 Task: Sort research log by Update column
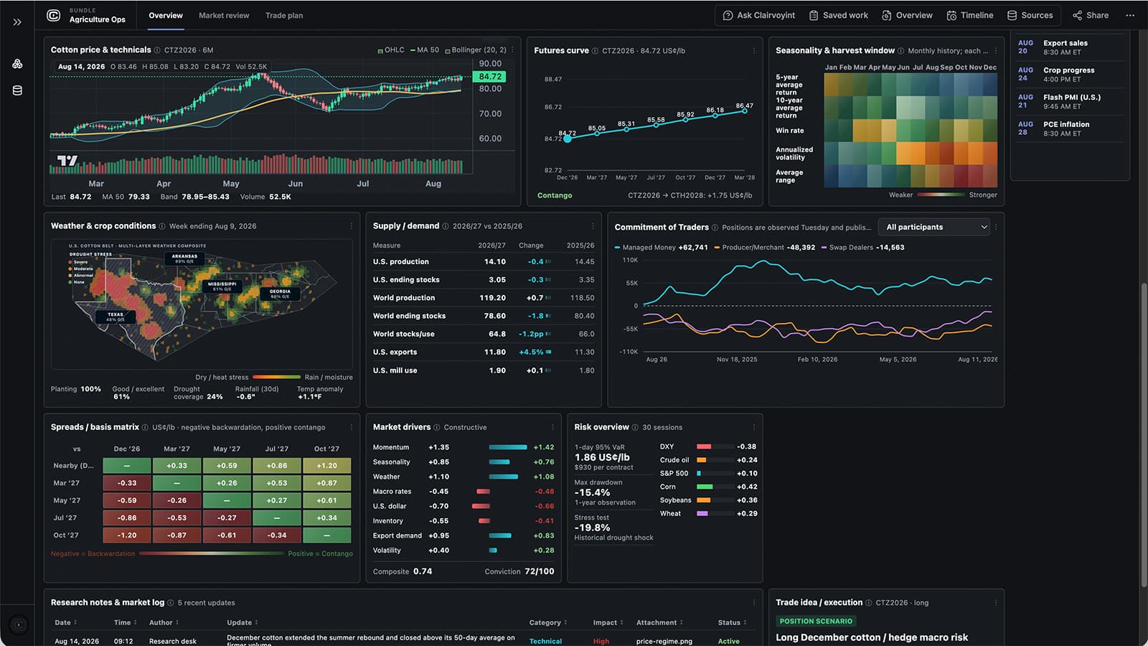[243, 622]
